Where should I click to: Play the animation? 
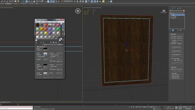(169, 107)
